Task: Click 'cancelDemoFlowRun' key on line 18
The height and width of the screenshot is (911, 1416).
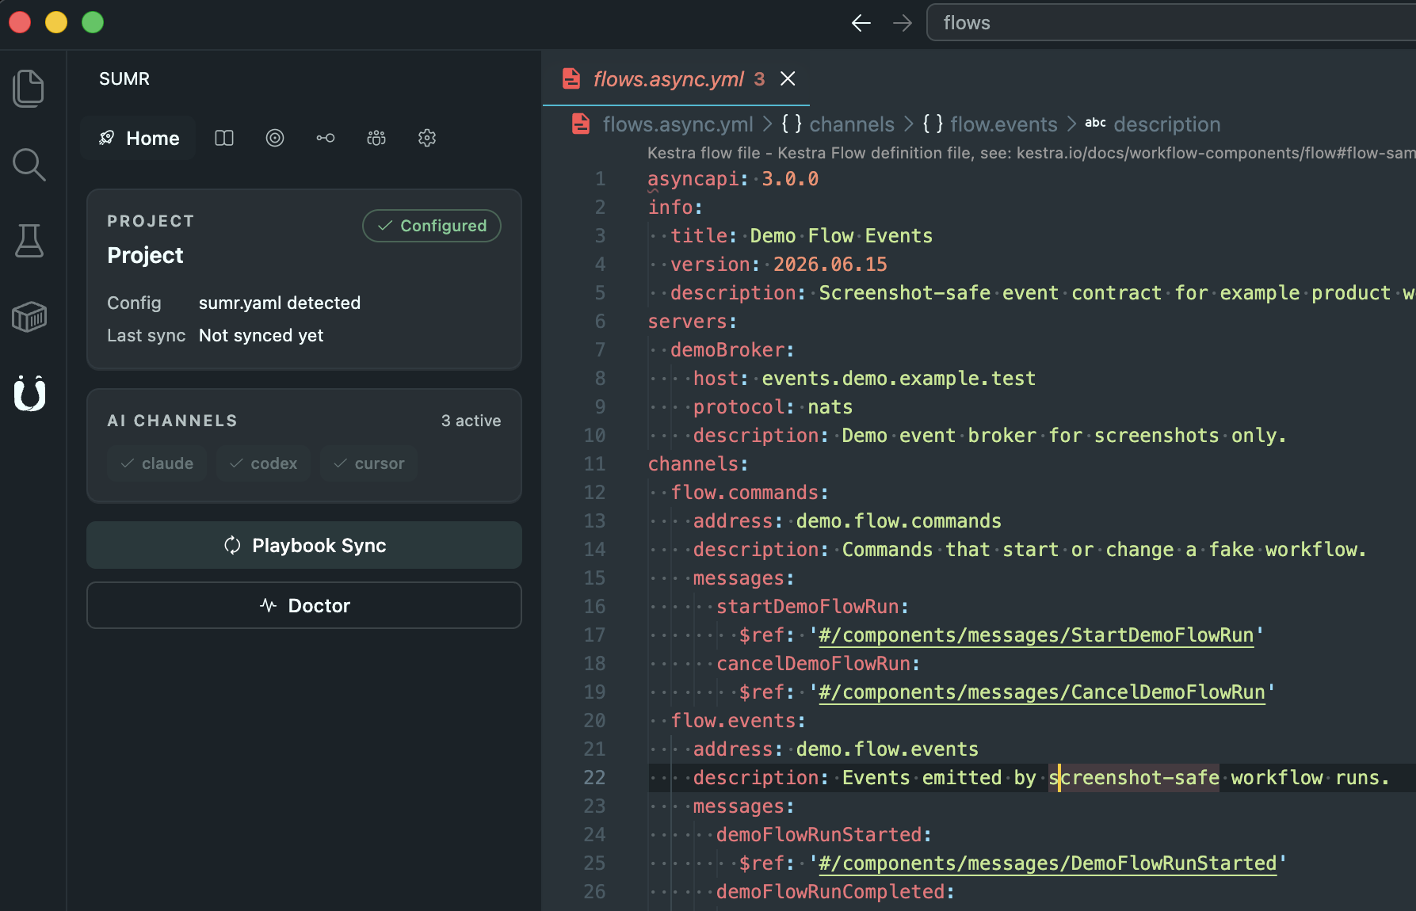Action: (812, 664)
